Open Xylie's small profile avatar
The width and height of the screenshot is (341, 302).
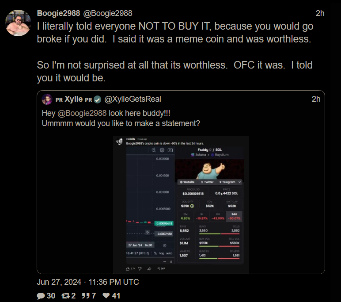[x=47, y=99]
